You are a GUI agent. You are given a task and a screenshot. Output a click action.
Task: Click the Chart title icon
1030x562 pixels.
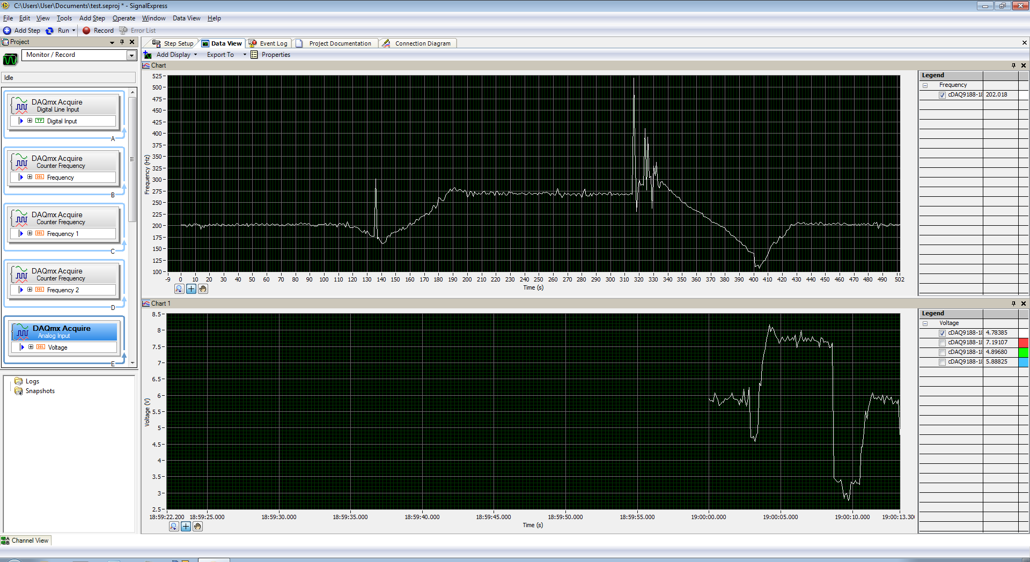pyautogui.click(x=146, y=65)
